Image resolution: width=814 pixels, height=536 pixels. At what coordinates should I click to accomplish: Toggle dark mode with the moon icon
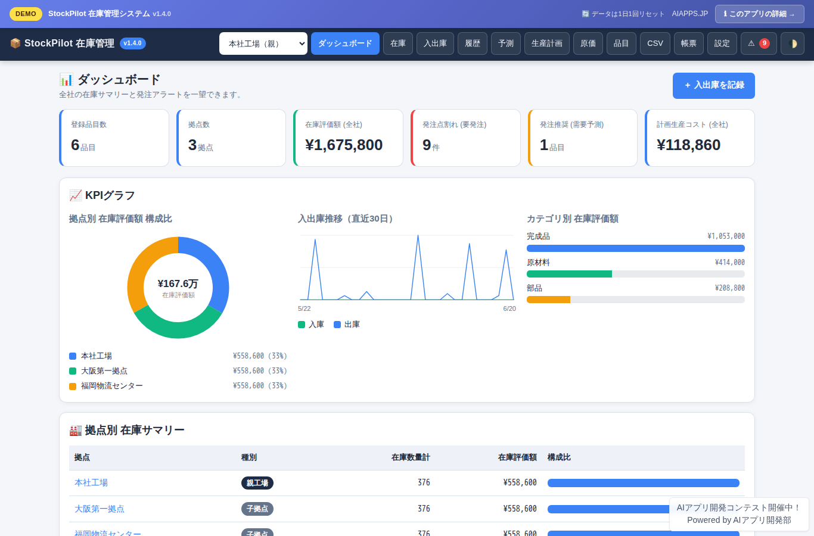point(793,43)
